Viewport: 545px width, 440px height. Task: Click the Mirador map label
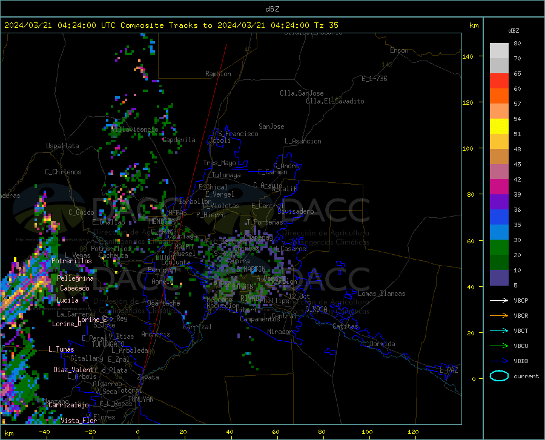[x=280, y=332]
